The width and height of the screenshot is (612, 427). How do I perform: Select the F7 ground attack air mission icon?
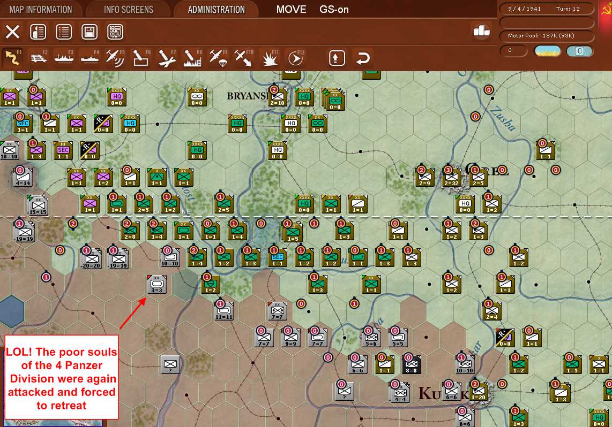click(167, 58)
